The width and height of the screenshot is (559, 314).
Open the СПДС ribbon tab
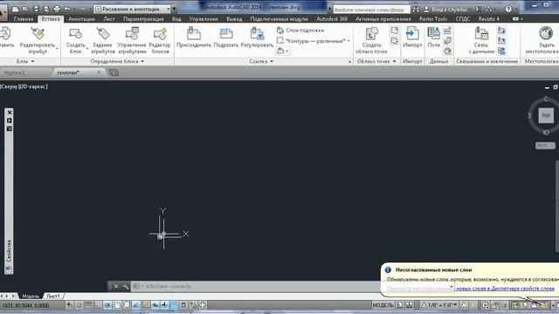pos(463,19)
